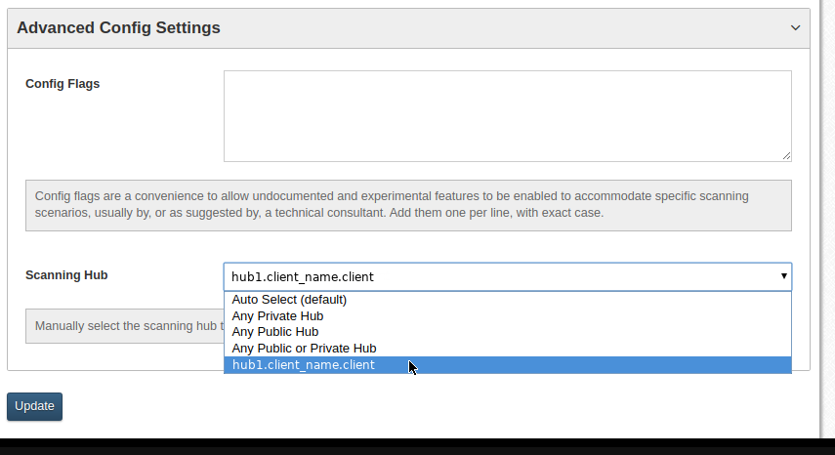Click Advanced Config Settings title text
Screen dimensions: 835x455
coord(118,27)
